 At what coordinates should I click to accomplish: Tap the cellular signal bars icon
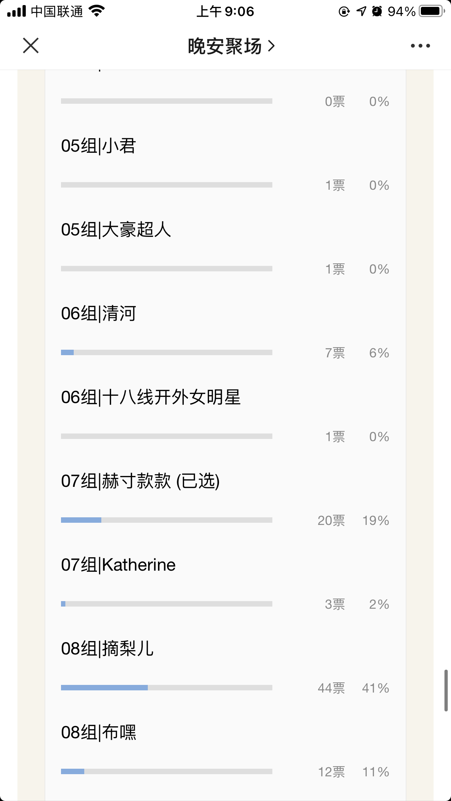[17, 11]
